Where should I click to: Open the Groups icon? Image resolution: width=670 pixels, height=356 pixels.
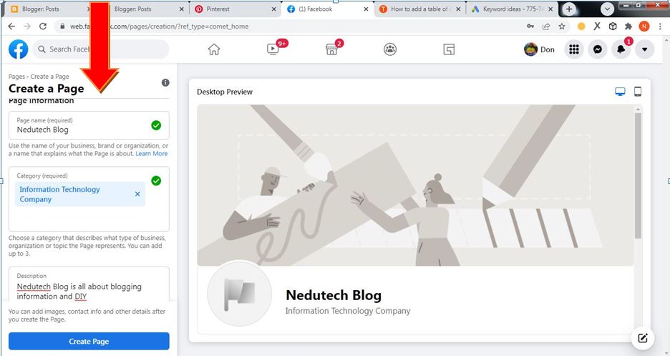coord(390,49)
